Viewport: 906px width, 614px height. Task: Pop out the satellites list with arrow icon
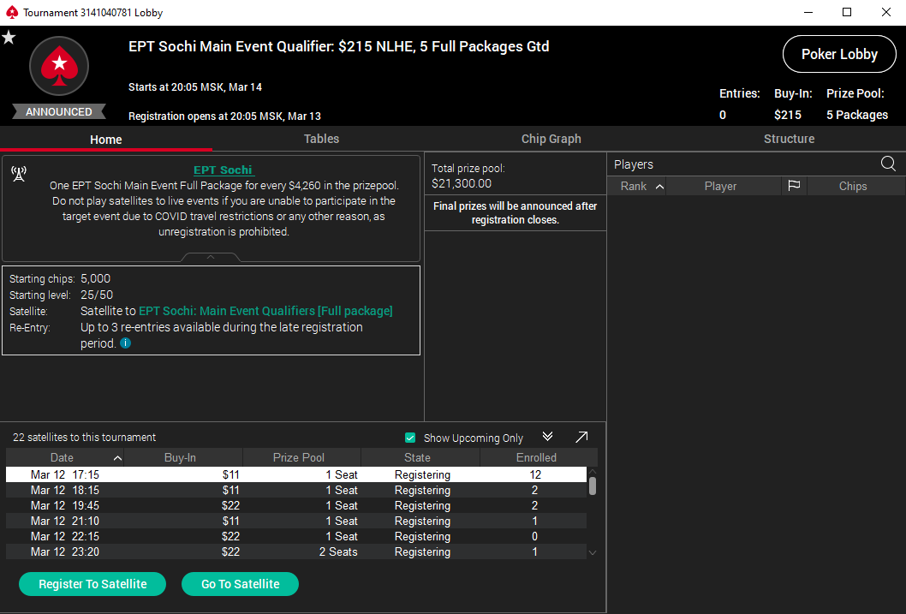[x=581, y=437]
